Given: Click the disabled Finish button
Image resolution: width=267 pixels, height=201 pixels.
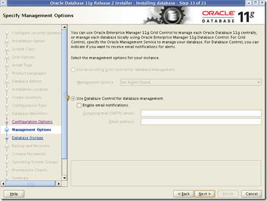Looking at the screenshot, I should click(x=228, y=194).
